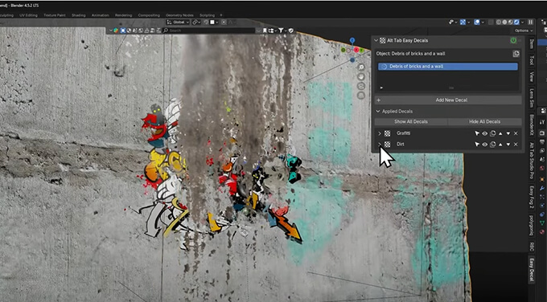Collapse the Alt Tab Easy Decals panel

pyautogui.click(x=376, y=40)
